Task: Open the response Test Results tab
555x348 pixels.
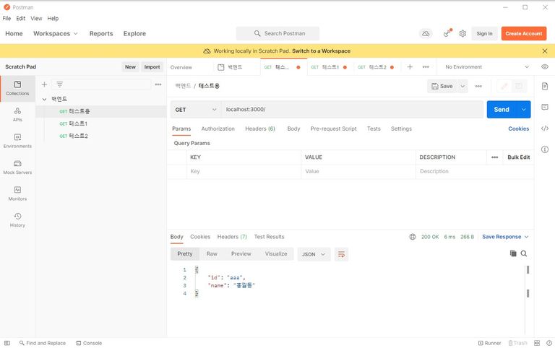Action: [269, 237]
